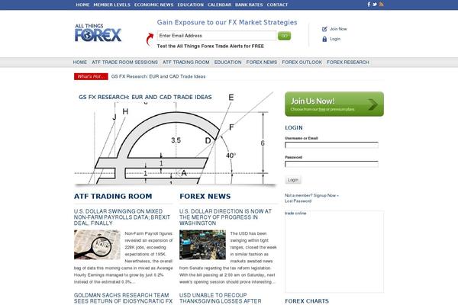Click the FOREX CHARTS heading
Viewport: 458px width, 305px height.
pos(307,301)
